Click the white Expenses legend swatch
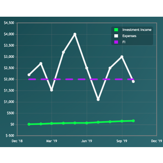The height and width of the screenshot is (163, 163). [x=116, y=36]
